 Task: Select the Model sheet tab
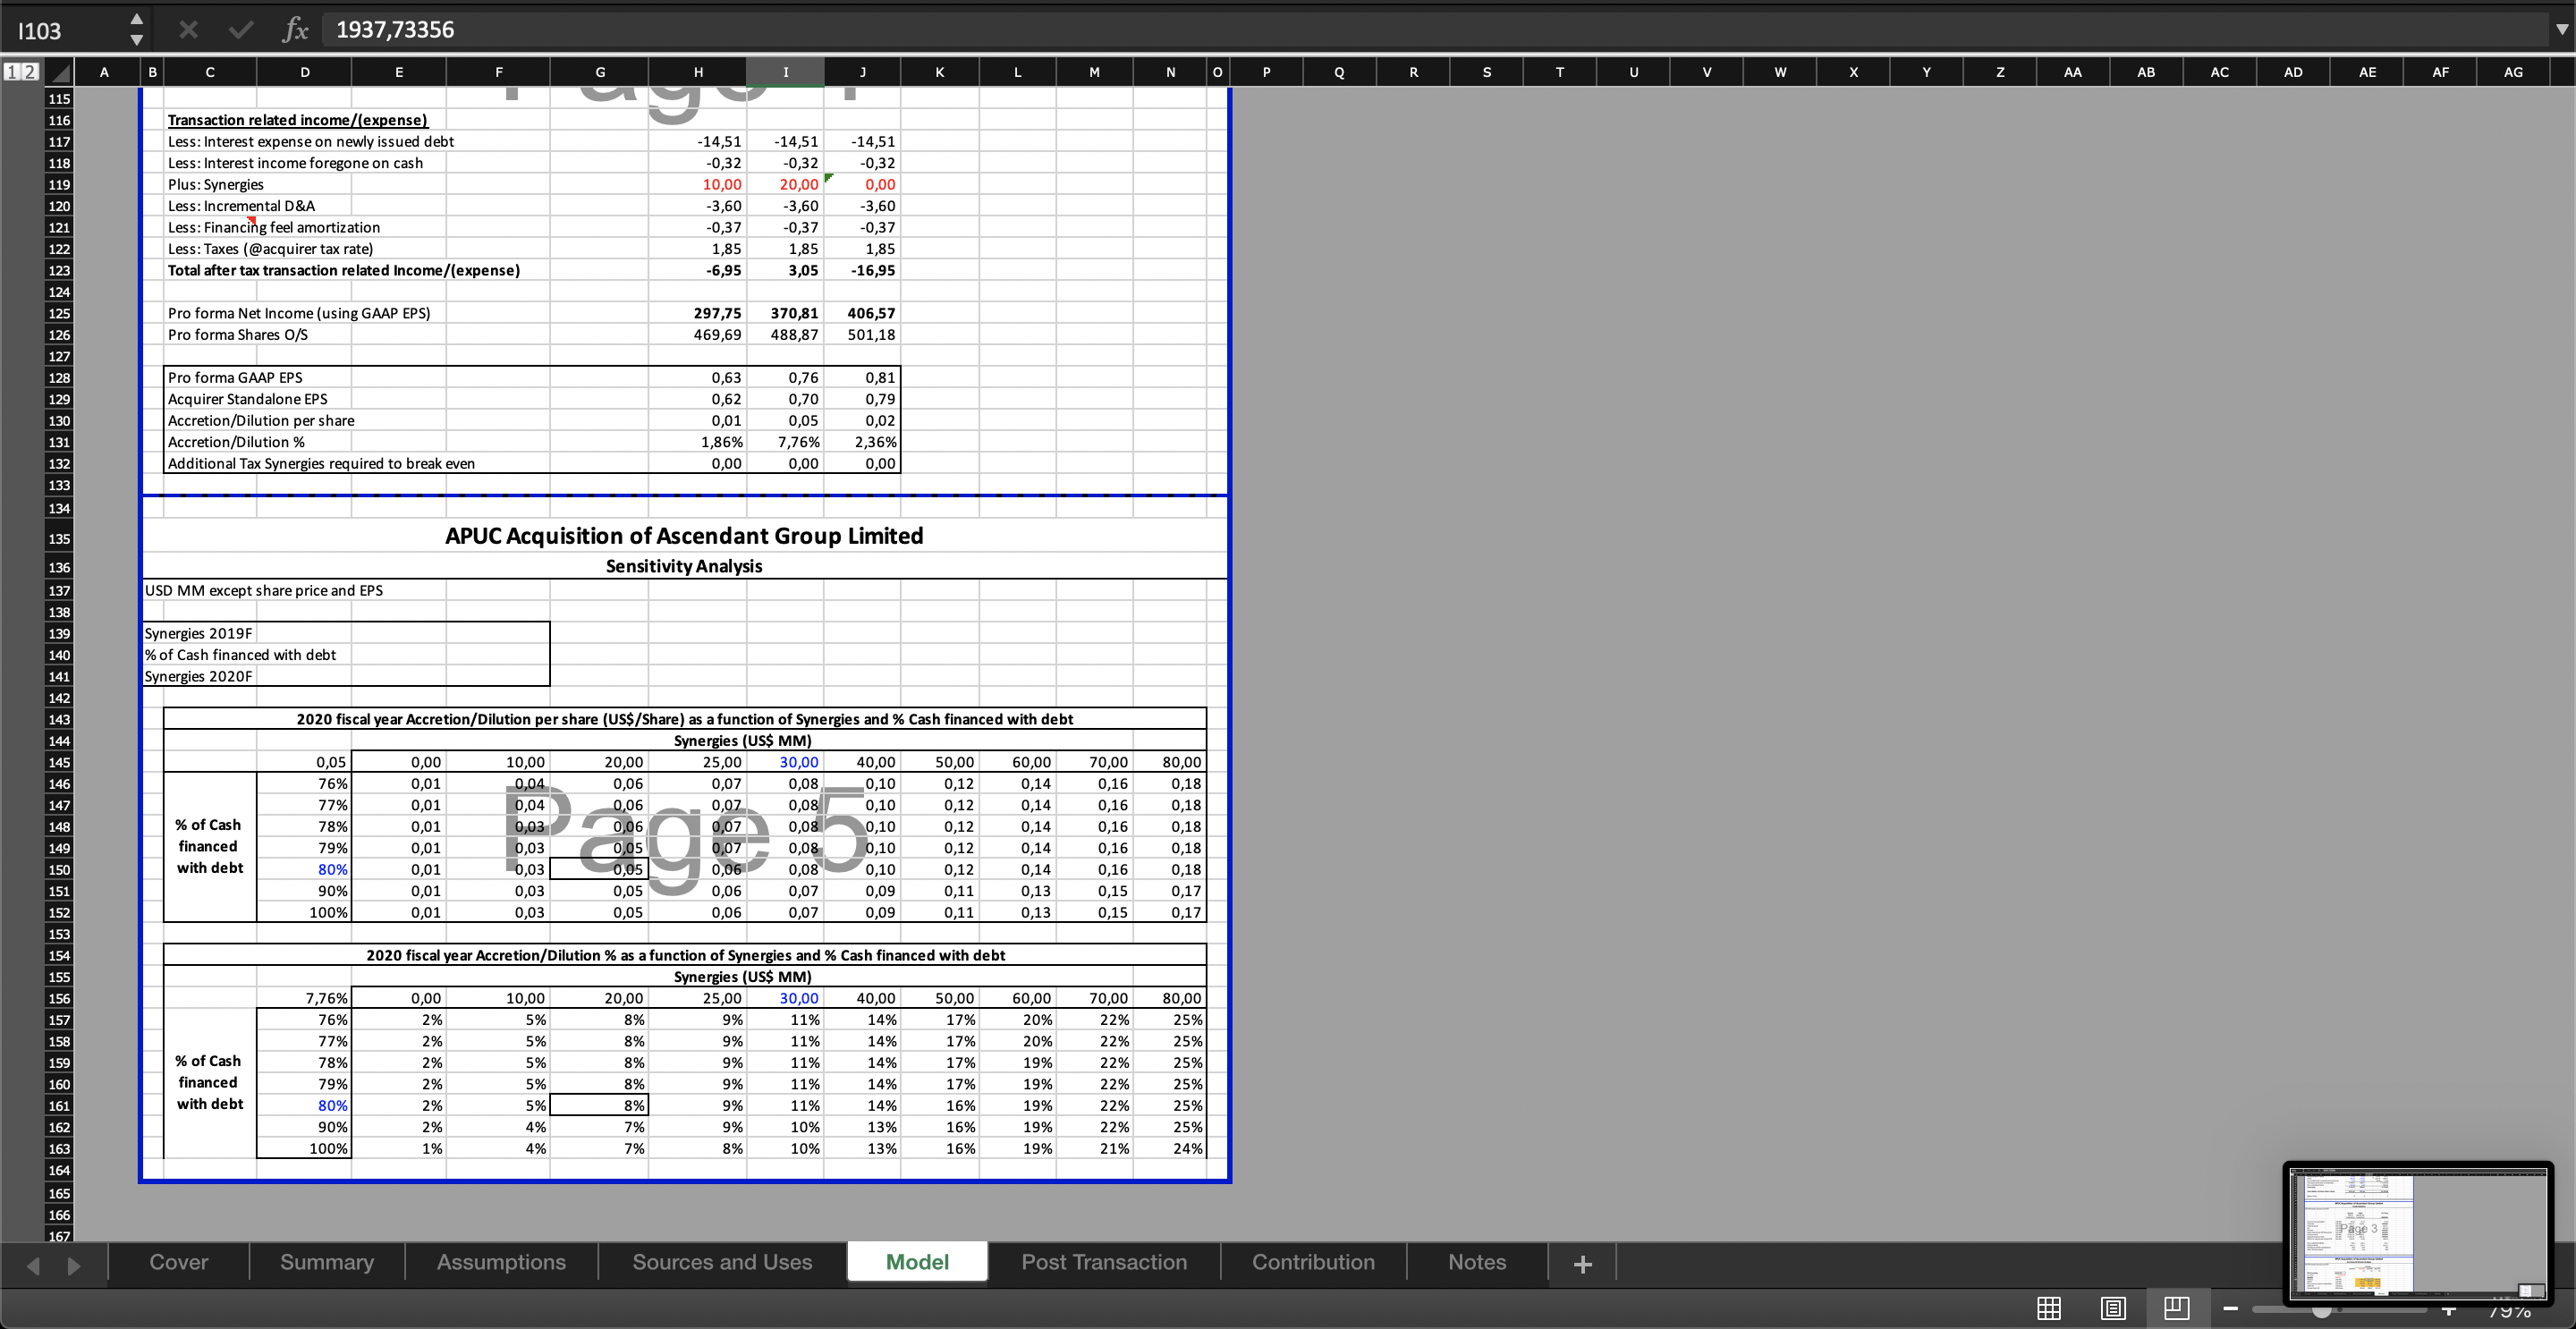[x=917, y=1262]
